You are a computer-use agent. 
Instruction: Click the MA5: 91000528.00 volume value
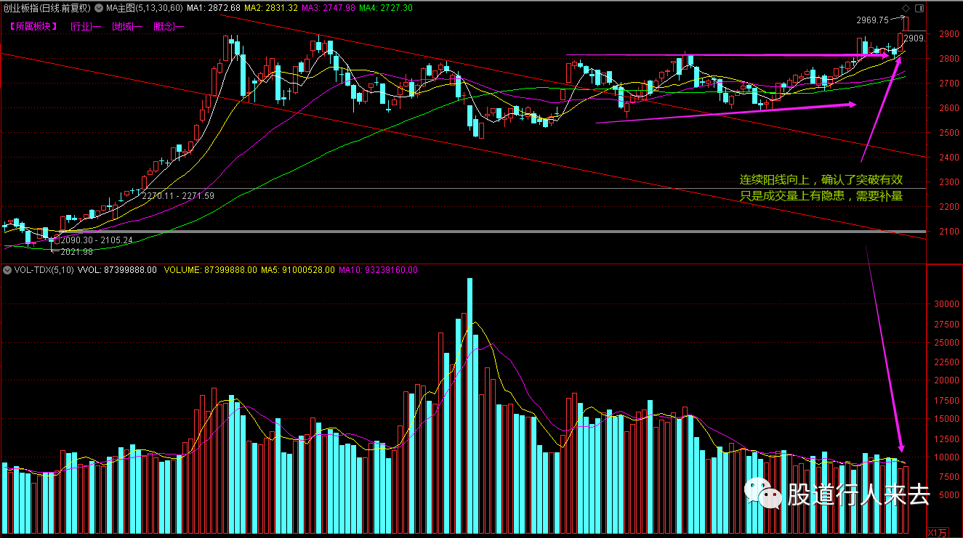[298, 269]
